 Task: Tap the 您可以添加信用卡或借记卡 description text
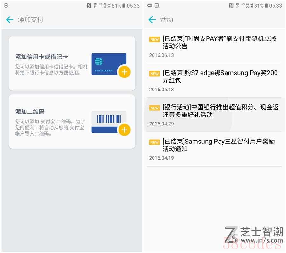tap(51, 70)
